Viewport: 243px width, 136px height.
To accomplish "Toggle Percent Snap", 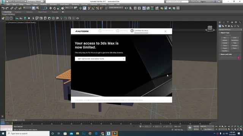I will point(98,8).
